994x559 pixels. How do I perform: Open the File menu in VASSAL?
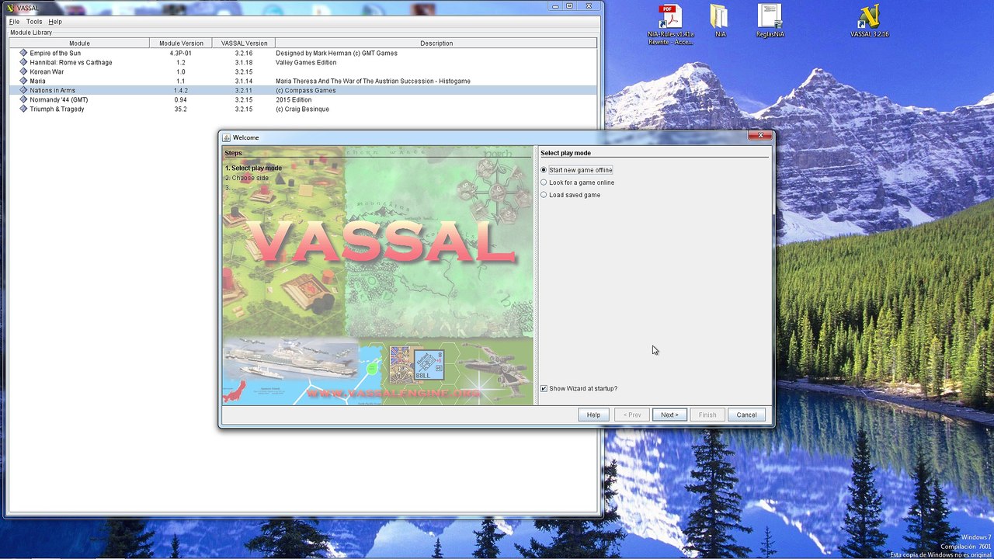pyautogui.click(x=14, y=22)
